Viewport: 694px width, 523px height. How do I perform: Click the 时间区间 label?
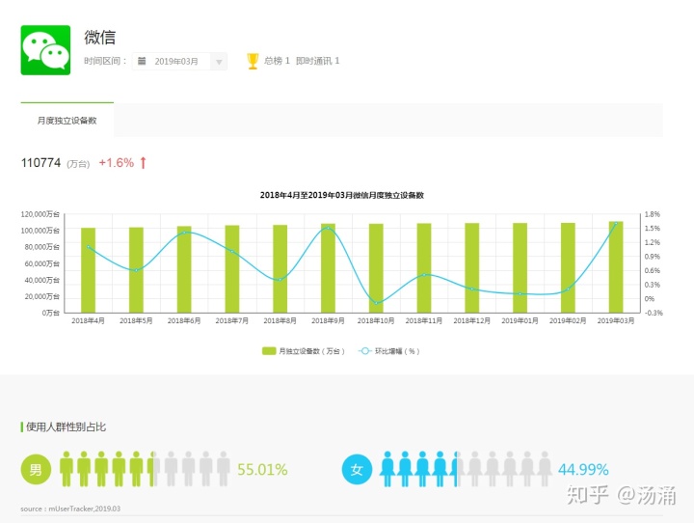(x=105, y=61)
